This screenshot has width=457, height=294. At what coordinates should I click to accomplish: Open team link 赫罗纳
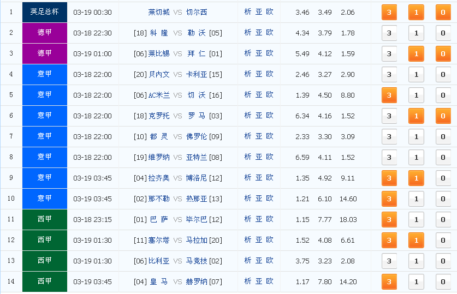pos(197,282)
